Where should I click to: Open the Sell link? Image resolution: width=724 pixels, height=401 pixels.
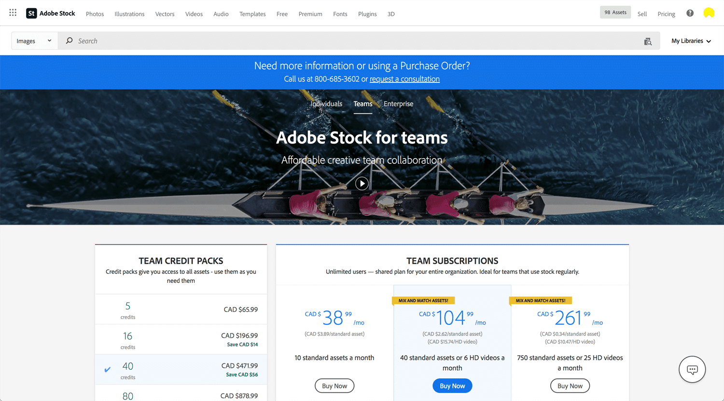[642, 14]
